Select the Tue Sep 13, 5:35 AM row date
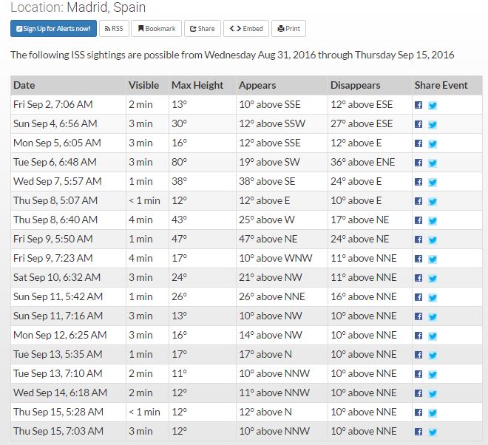The image size is (488, 445). pos(58,354)
